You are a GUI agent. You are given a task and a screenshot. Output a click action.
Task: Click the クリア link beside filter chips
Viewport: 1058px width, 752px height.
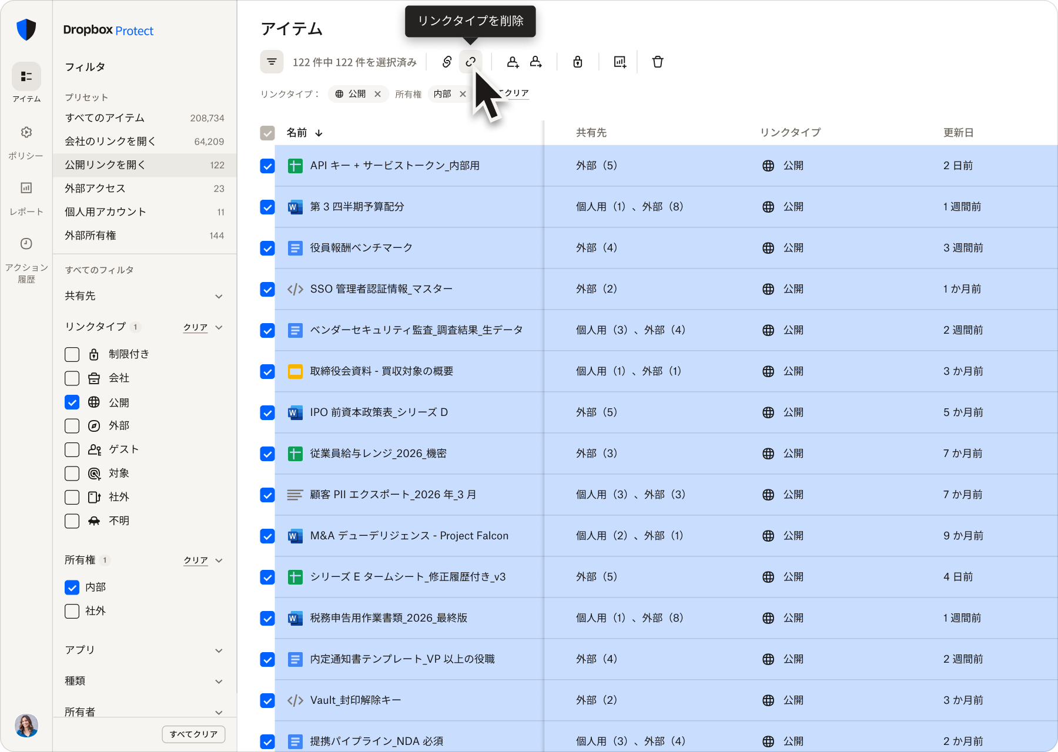(515, 93)
